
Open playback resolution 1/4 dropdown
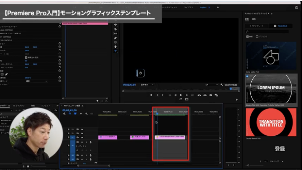pos(211,85)
